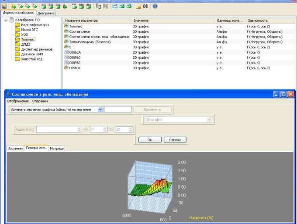
Task: Switch to the 'Диаграмма' tab
Action: [46, 13]
